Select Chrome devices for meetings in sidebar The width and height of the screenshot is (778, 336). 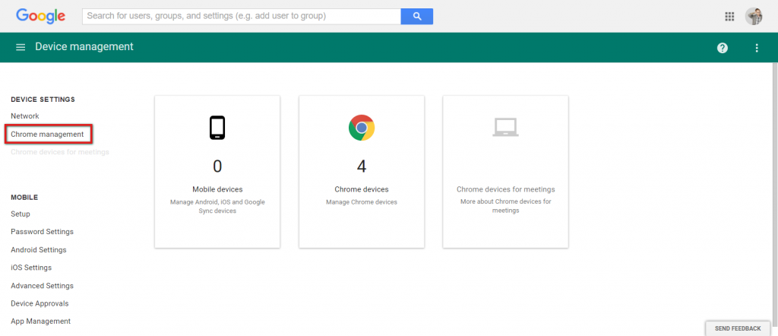click(x=60, y=152)
